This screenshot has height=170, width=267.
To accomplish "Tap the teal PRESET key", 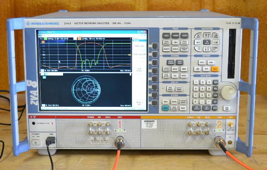I will [x=166, y=108].
